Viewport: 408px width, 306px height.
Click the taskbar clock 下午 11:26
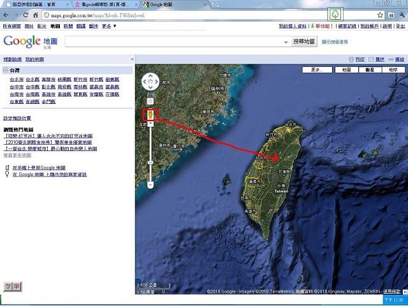point(394,300)
